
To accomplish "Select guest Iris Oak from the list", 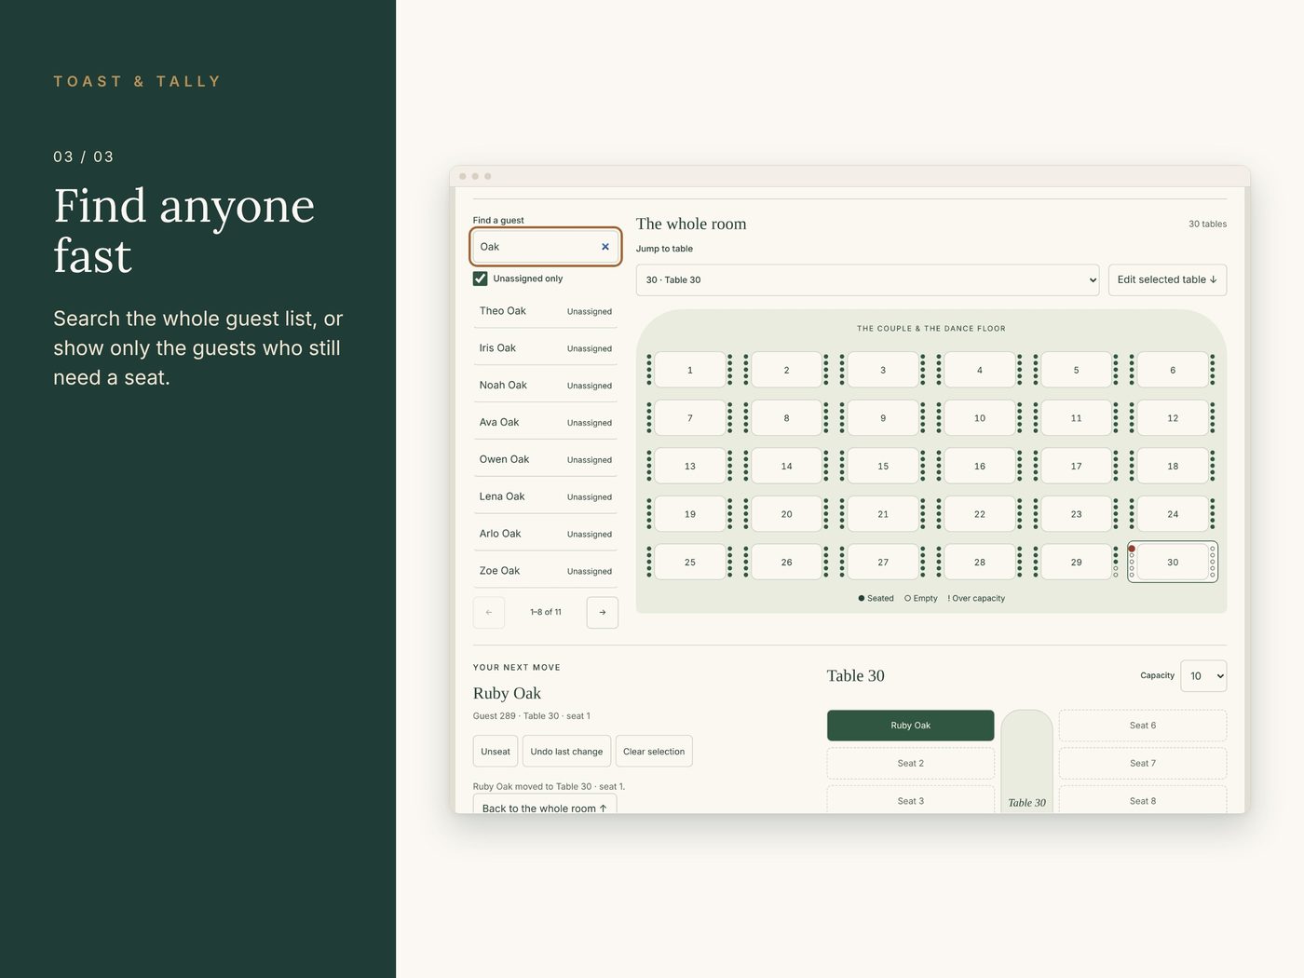I will pyautogui.click(x=546, y=348).
